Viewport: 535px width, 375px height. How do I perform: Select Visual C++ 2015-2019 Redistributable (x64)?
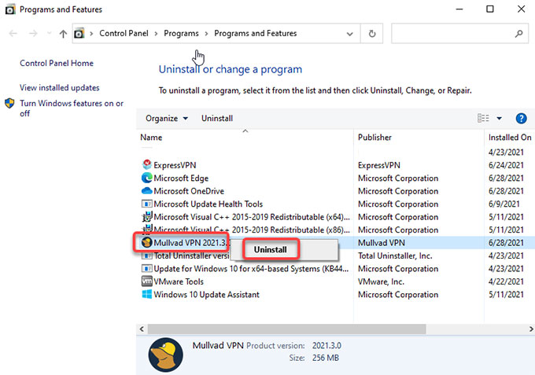pos(252,217)
